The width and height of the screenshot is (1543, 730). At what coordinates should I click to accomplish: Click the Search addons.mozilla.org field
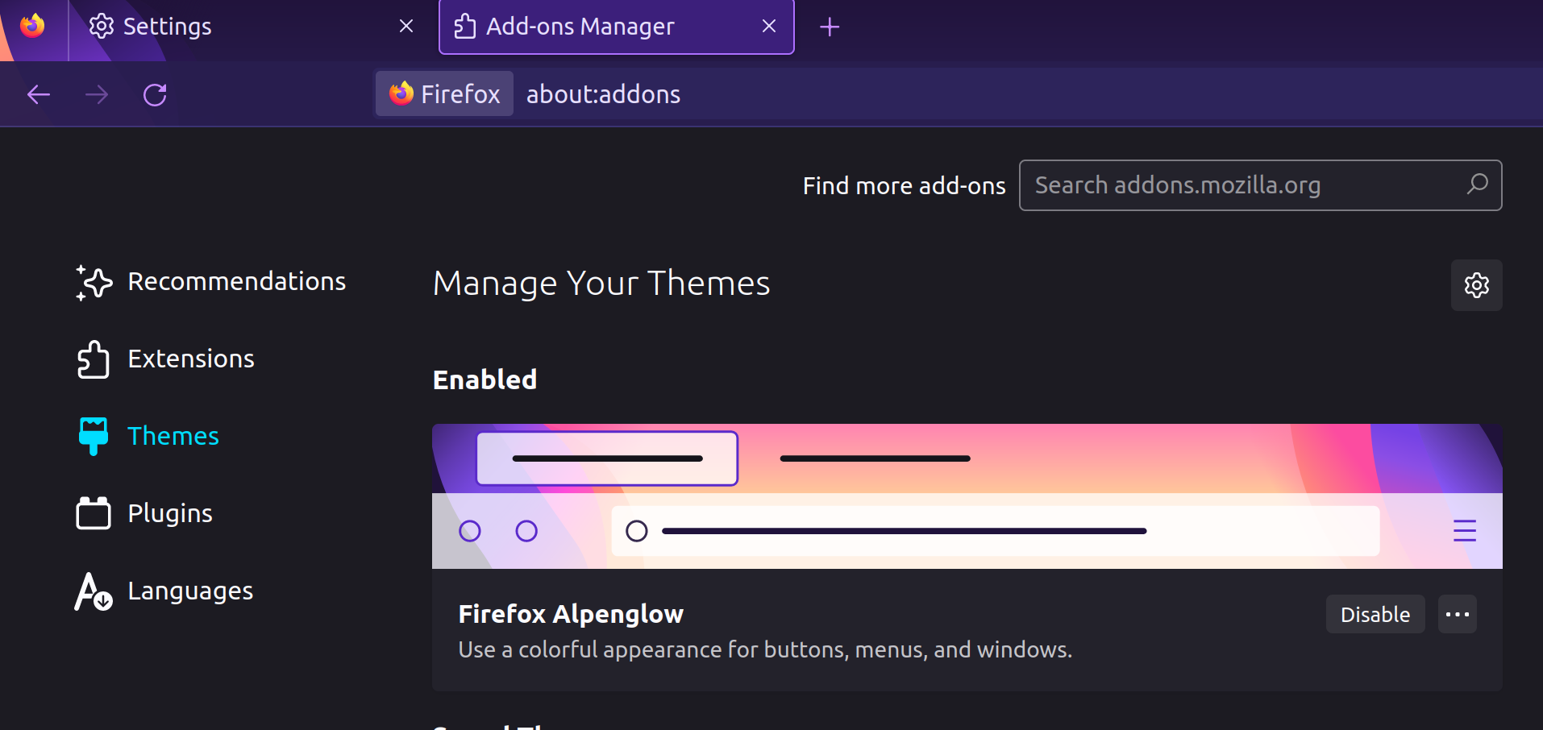click(x=1260, y=185)
